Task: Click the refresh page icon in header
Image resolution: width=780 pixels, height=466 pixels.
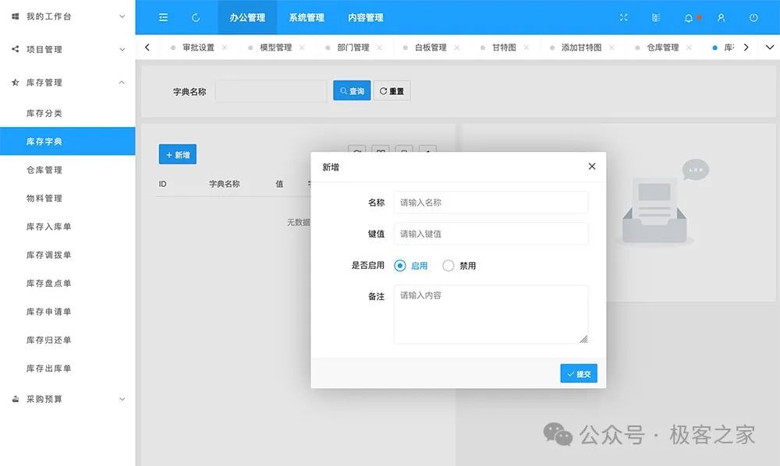Action: coord(196,17)
